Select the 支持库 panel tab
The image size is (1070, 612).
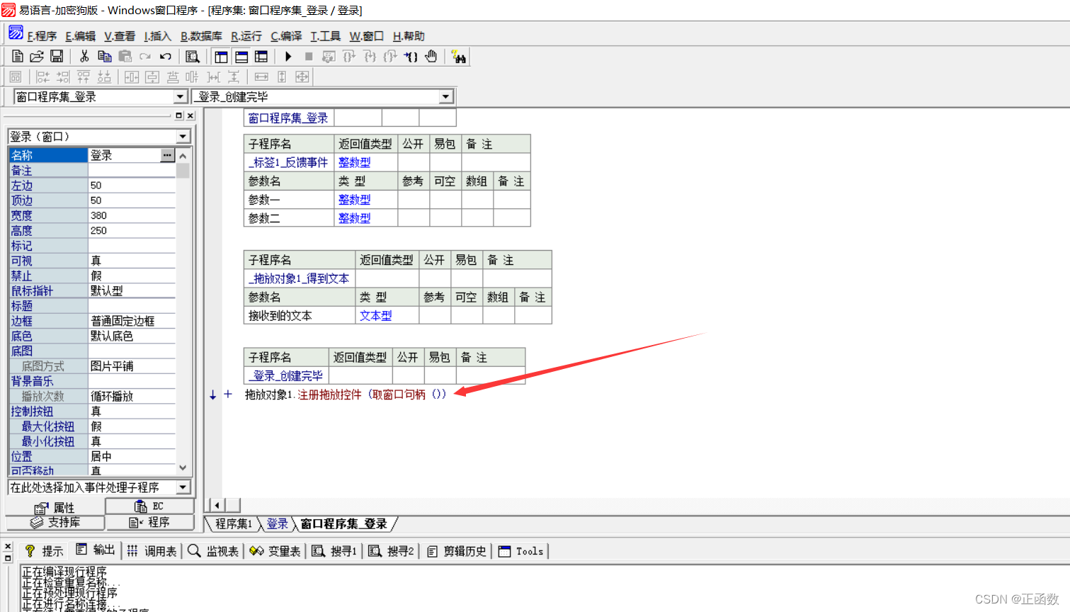tap(55, 522)
